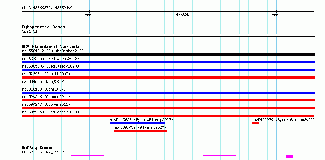This screenshot has height=160, width=325.
Task: Click the 3p21.31 cytoband line
Action: pos(168,35)
